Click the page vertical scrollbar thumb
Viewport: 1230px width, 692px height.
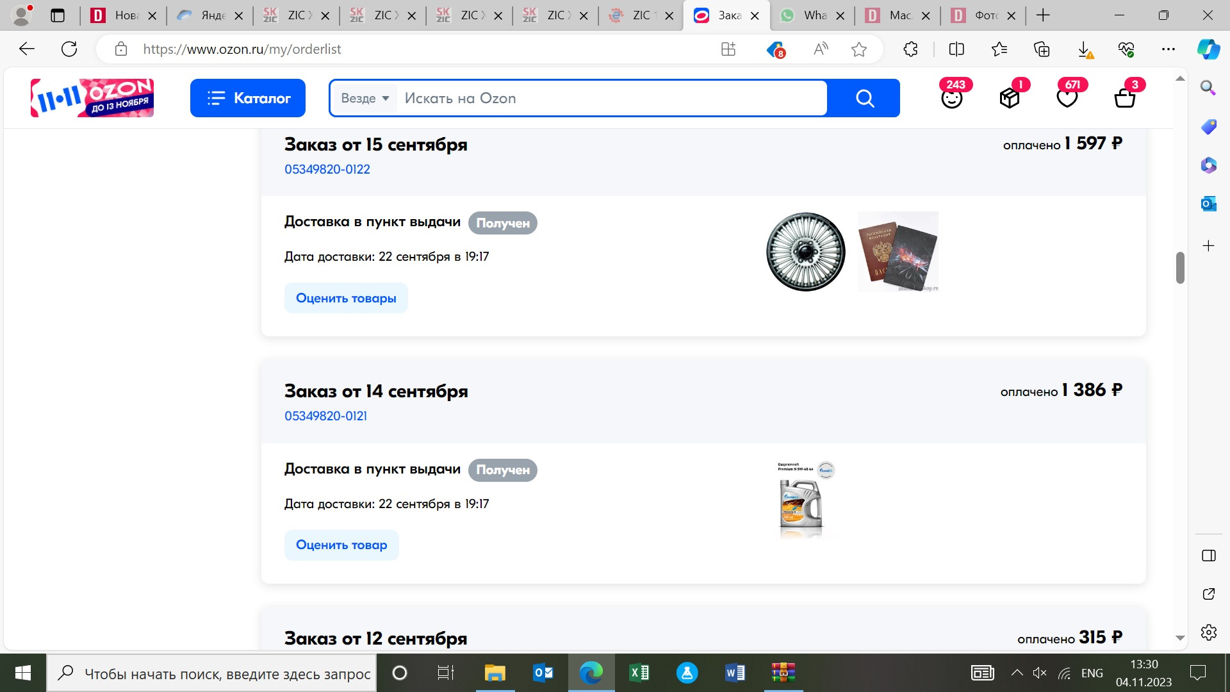(1180, 268)
